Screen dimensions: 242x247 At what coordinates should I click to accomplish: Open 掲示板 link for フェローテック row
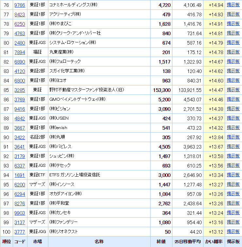(233, 62)
